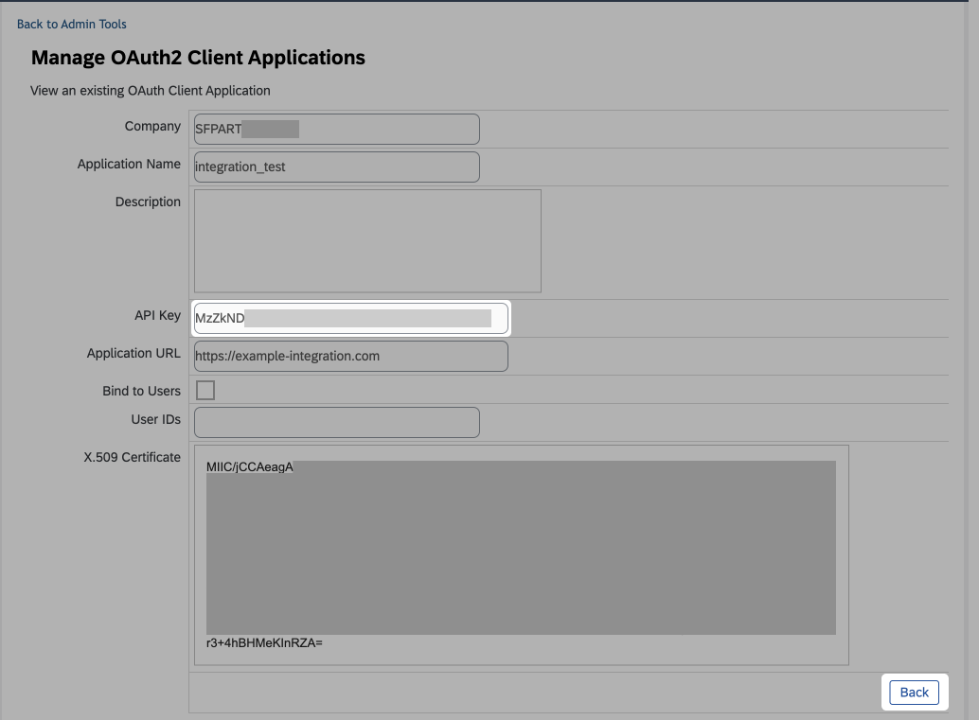Click the API Key label
The image size is (979, 720).
[157, 316]
